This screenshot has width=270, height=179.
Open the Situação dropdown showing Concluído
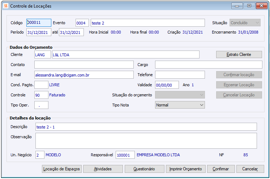(x=245, y=23)
